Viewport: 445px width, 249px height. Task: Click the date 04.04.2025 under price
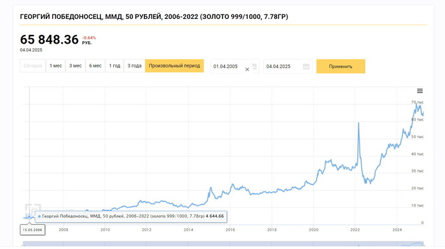(x=31, y=50)
